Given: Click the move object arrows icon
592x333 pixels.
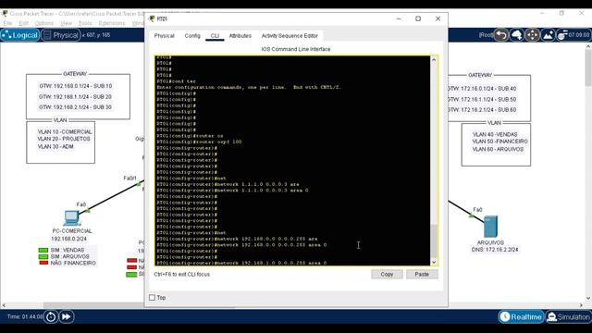Looking at the screenshot, I should 533,35.
